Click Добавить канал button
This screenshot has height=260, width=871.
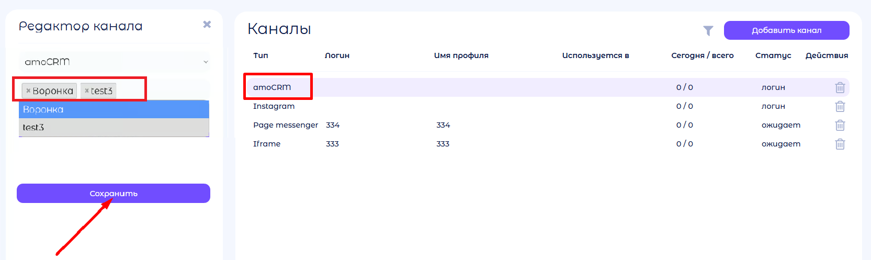tap(786, 30)
